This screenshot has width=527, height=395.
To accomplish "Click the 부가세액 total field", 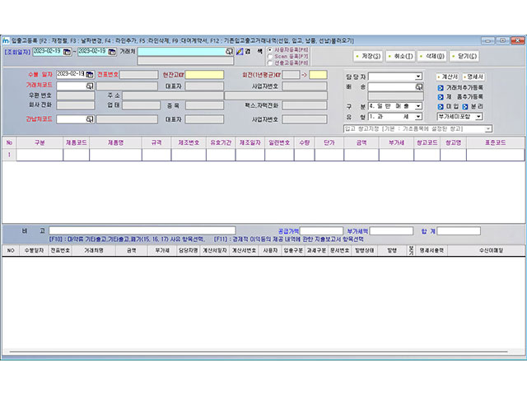I will (391, 231).
